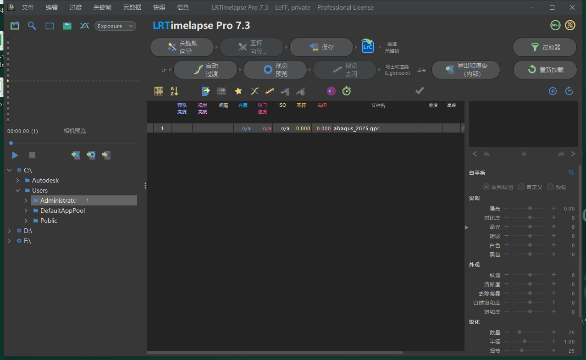Image resolution: width=586 pixels, height=360 pixels.
Task: Click the blue-yellow crossing curves transition icon
Action: (254, 91)
